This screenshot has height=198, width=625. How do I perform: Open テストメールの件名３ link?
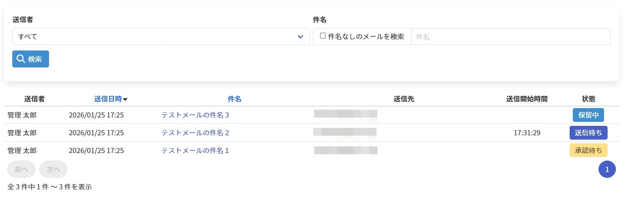(195, 115)
